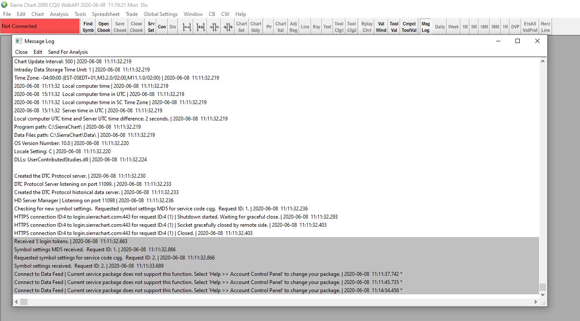Viewport: 580px width, 321px height.
Task: Select the Ray drawing tool
Action: click(316, 27)
